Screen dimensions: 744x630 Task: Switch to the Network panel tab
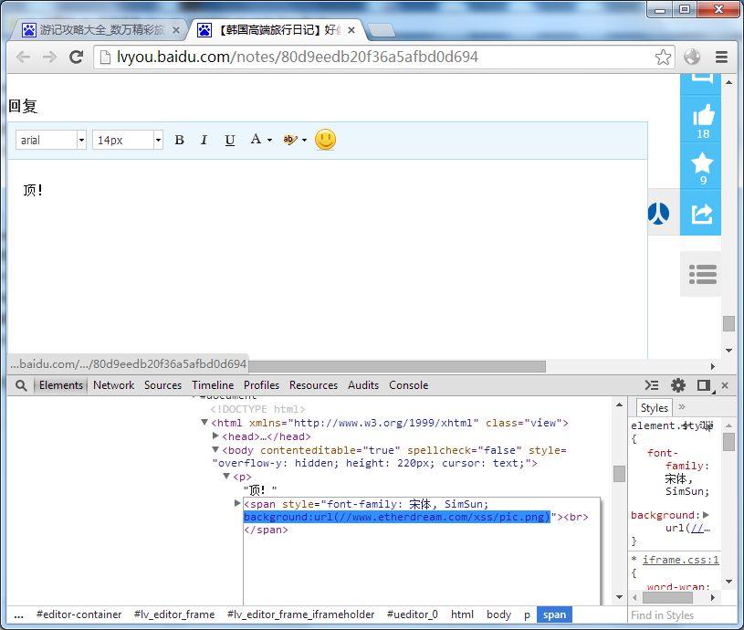pyautogui.click(x=113, y=385)
